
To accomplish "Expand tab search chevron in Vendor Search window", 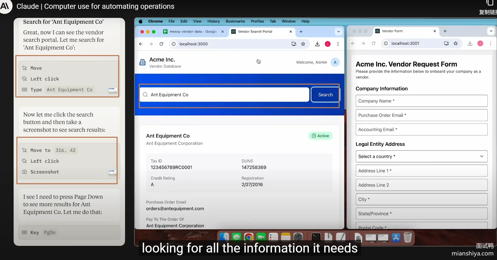I will [339, 31].
